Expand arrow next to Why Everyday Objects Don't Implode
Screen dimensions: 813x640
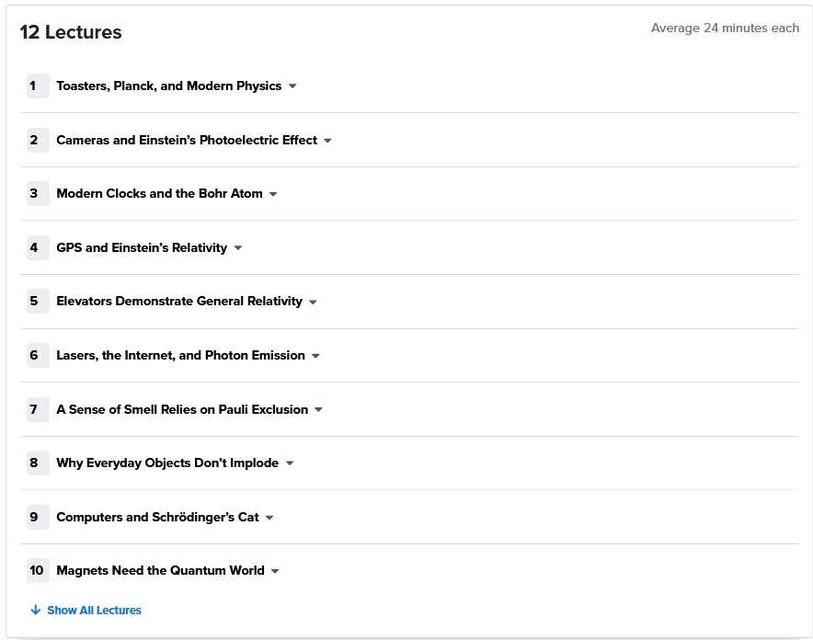click(x=290, y=463)
